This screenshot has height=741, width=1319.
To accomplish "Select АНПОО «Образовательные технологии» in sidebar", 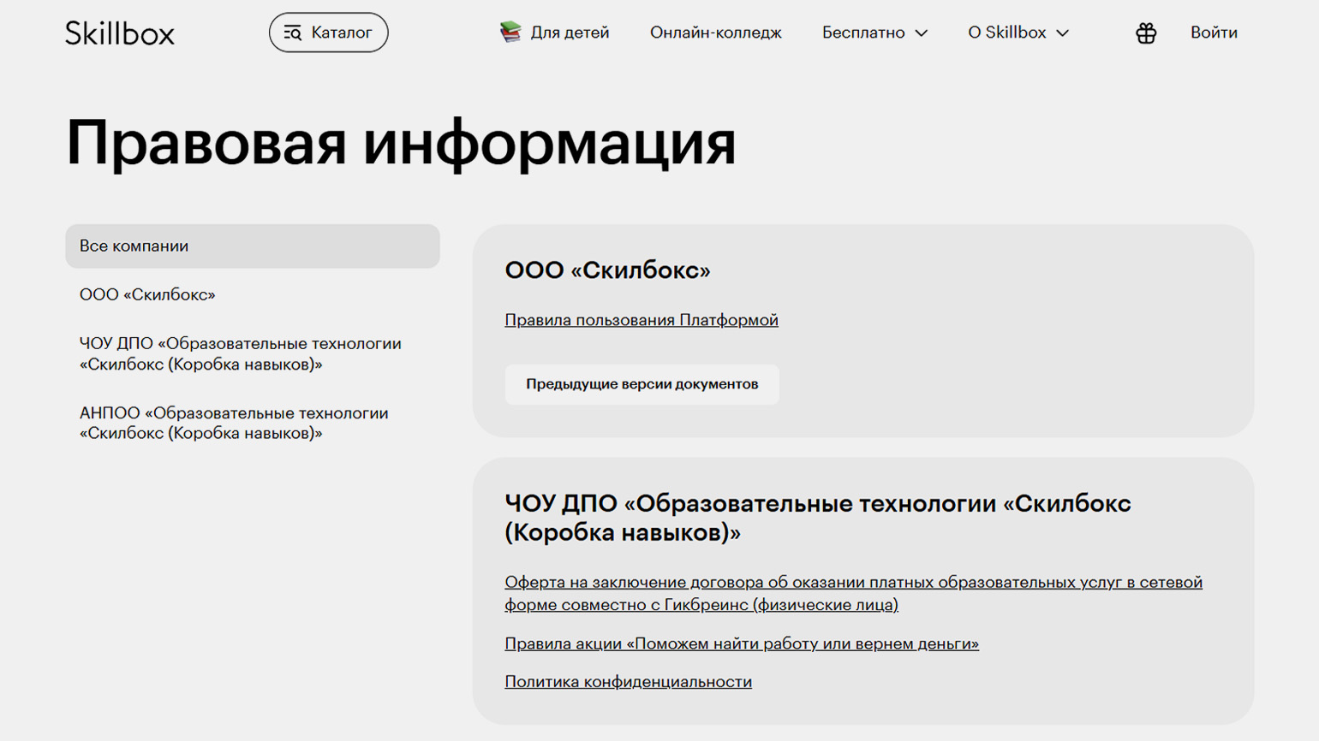I will 234,423.
